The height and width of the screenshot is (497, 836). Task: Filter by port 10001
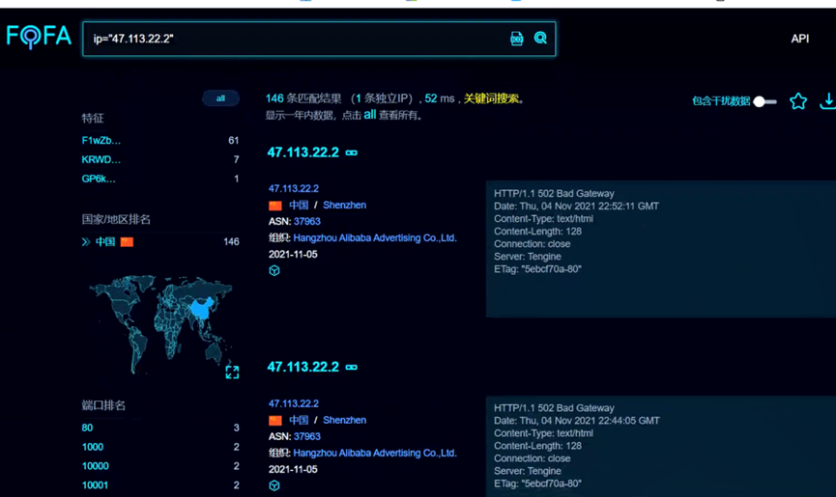[x=95, y=485]
